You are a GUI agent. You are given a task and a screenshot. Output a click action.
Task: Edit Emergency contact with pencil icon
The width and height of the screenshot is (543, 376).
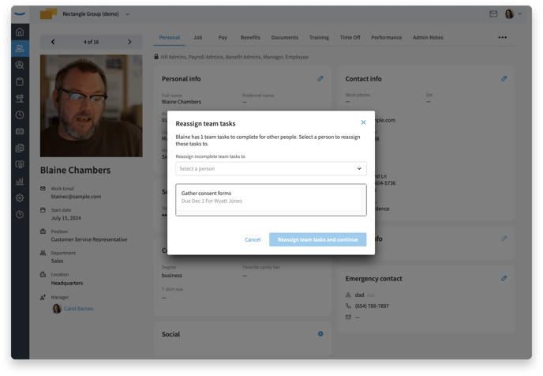(504, 279)
